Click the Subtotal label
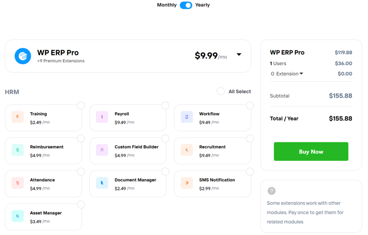The width and height of the screenshot is (368, 235). coord(280,96)
